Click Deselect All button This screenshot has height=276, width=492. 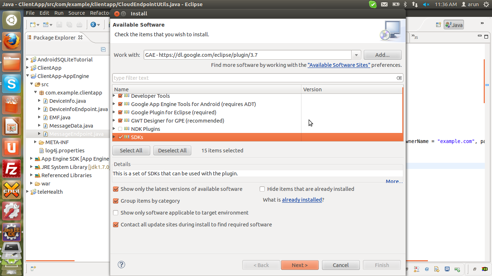(173, 151)
